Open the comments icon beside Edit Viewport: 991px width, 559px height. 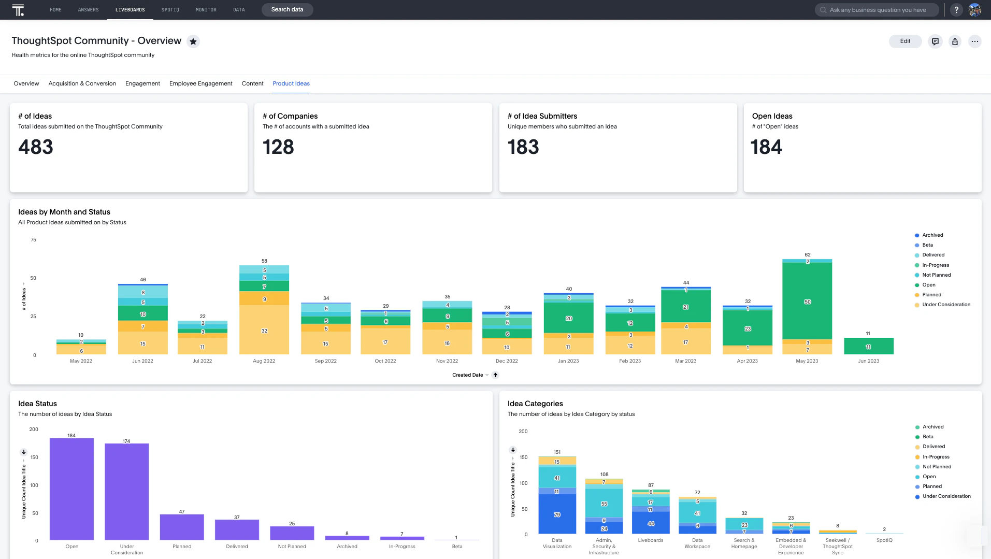(x=935, y=41)
